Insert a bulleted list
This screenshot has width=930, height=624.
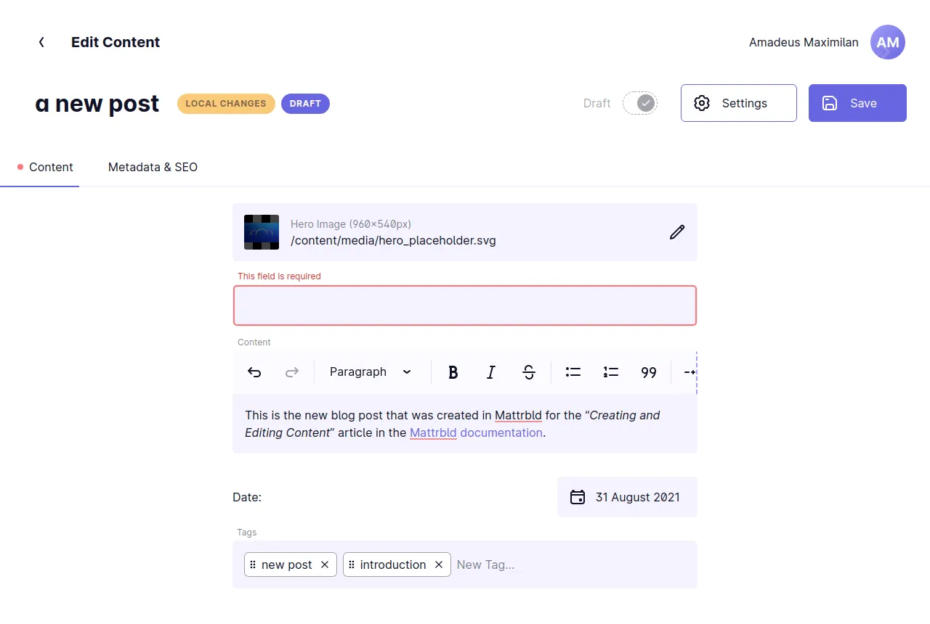point(573,371)
